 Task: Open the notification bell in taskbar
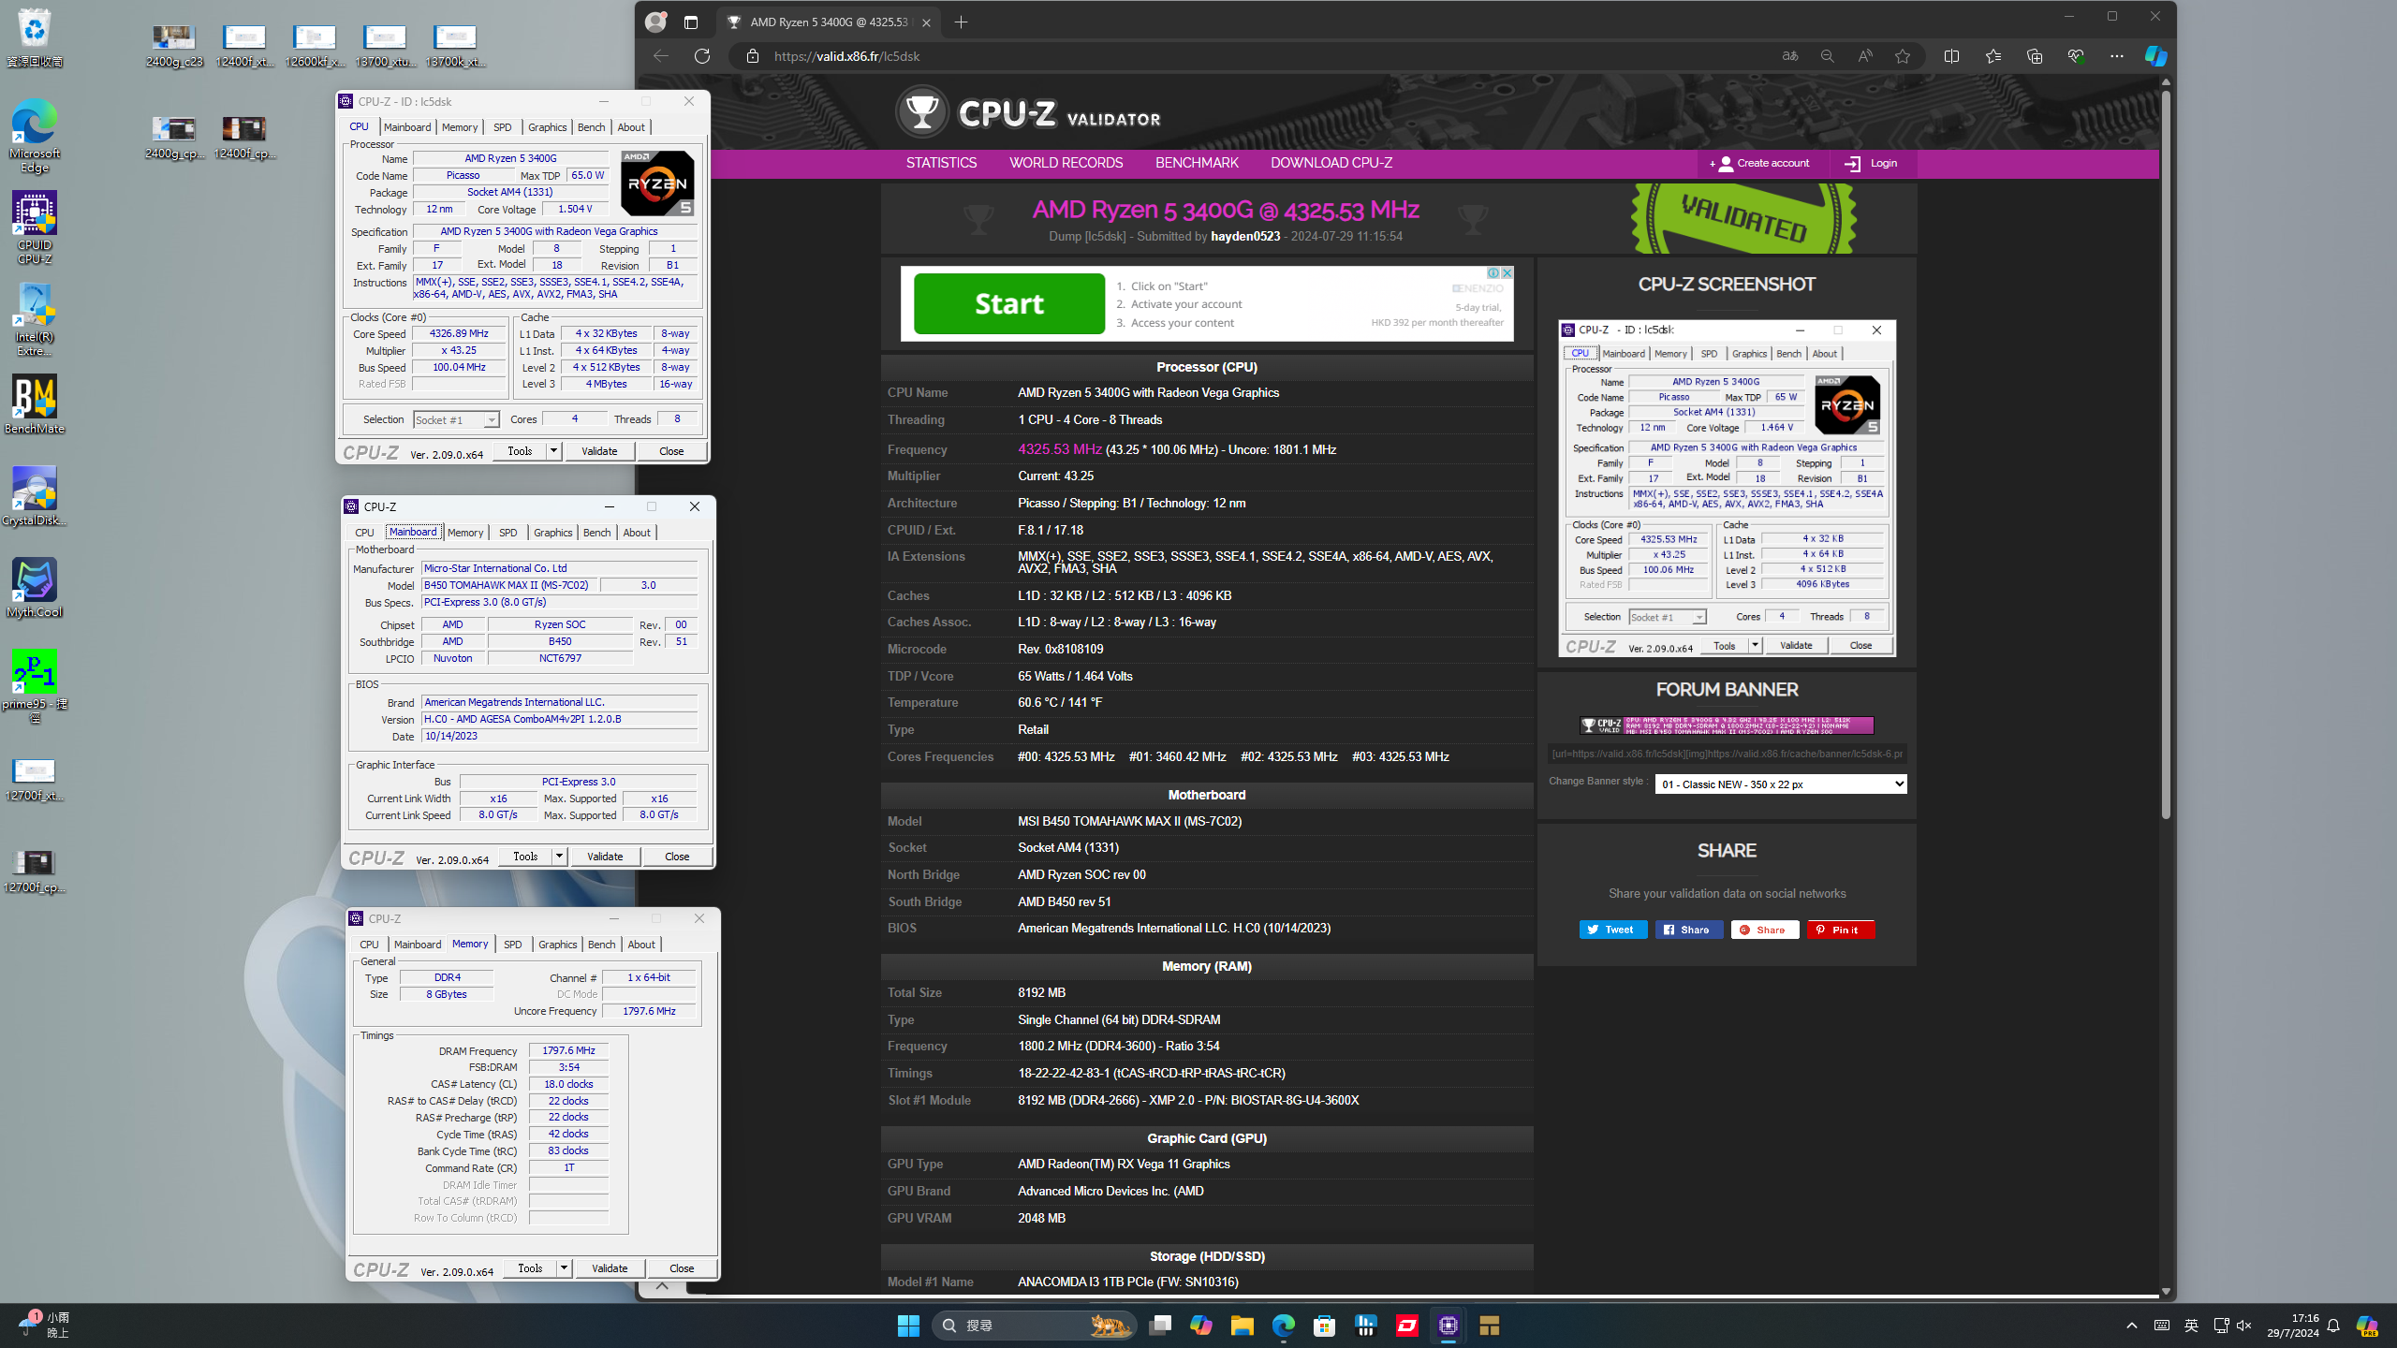2333,1326
